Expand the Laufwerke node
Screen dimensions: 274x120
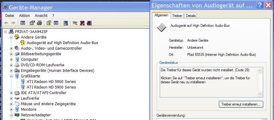(x=11, y=98)
